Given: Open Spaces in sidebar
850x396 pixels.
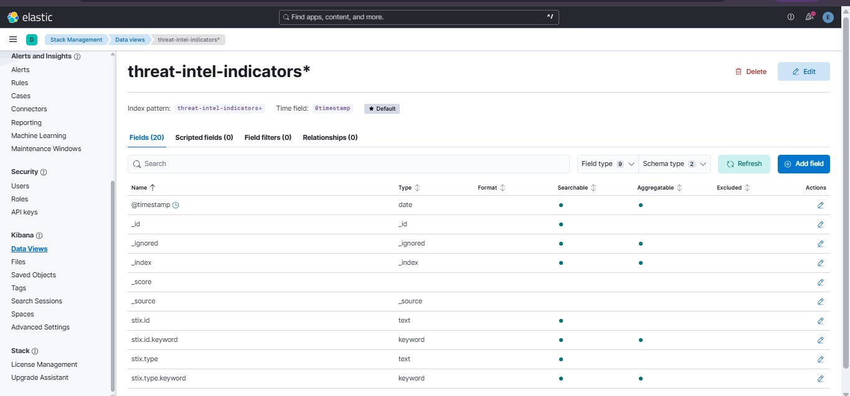Looking at the screenshot, I should (22, 315).
